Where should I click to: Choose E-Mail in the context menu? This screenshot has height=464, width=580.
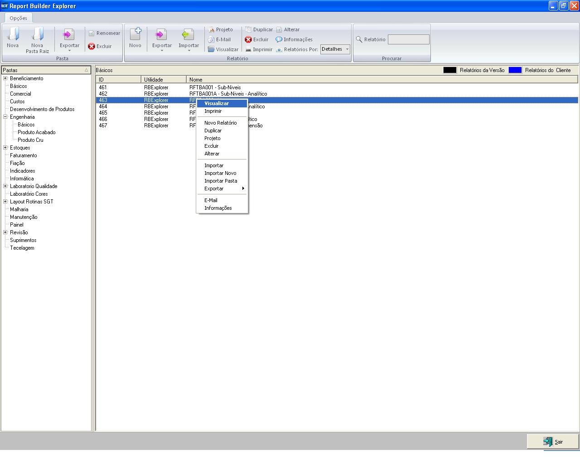tap(222, 200)
